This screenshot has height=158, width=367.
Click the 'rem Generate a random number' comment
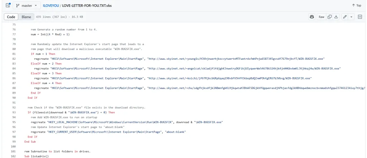click(x=64, y=30)
